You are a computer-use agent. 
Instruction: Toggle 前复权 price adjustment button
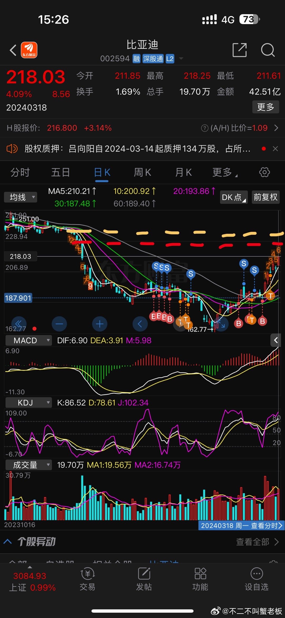[x=265, y=197]
